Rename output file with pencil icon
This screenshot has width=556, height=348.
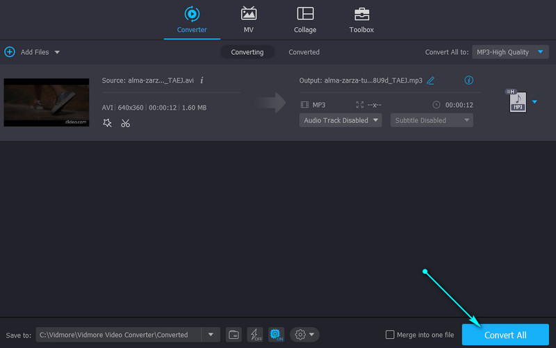coord(431,81)
